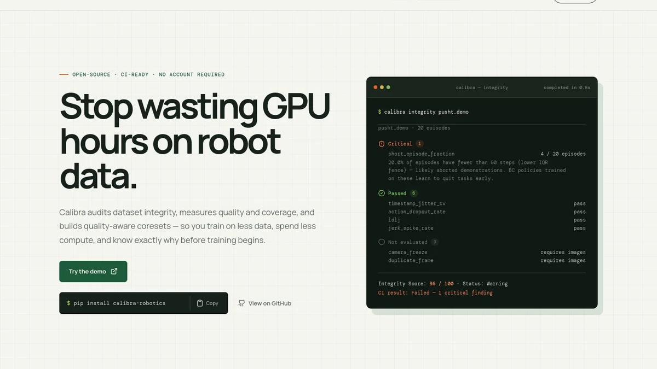Click the Not evaluated empty circle icon
The width and height of the screenshot is (657, 369).
pyautogui.click(x=382, y=242)
